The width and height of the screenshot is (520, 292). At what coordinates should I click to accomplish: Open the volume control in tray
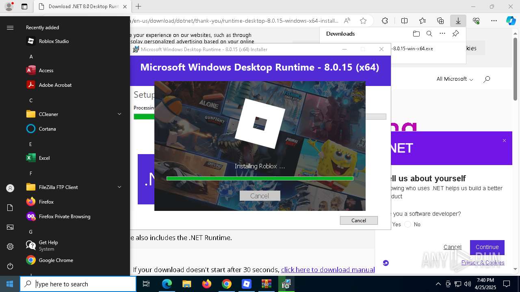468,284
